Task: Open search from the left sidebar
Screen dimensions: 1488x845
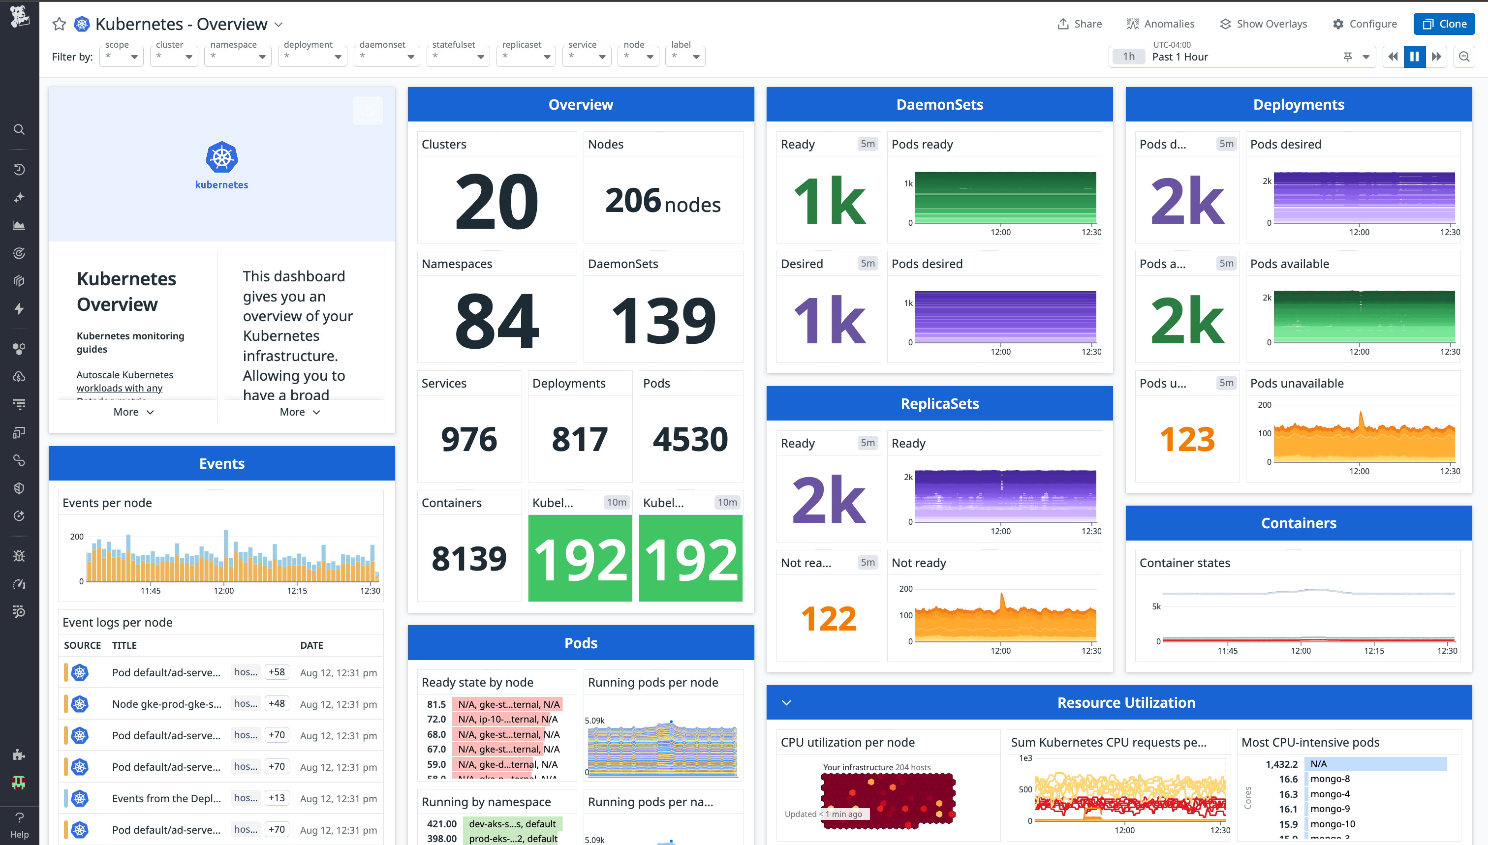Action: (x=19, y=129)
